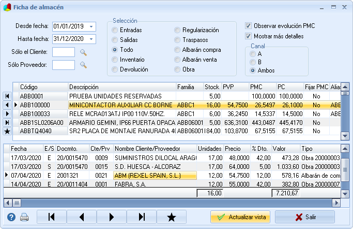Click next-record arrow left of article grid

(x=7, y=113)
